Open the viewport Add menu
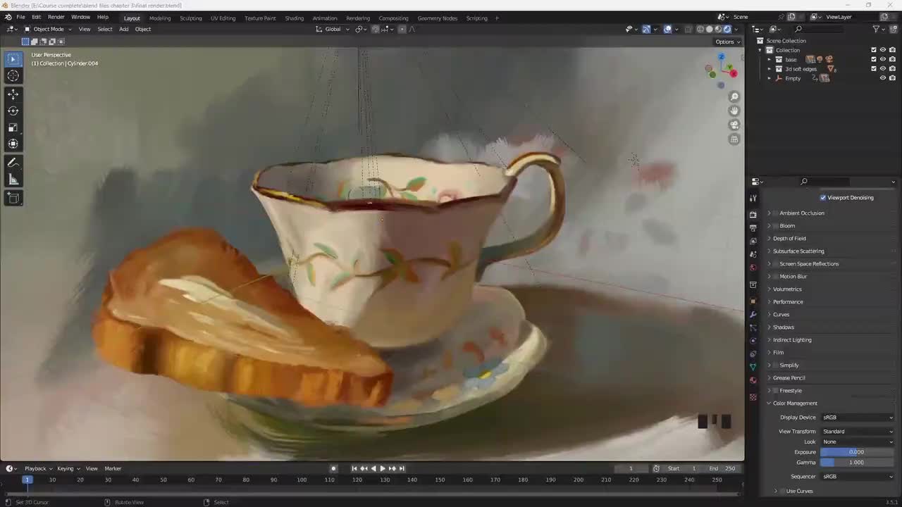 [x=123, y=29]
